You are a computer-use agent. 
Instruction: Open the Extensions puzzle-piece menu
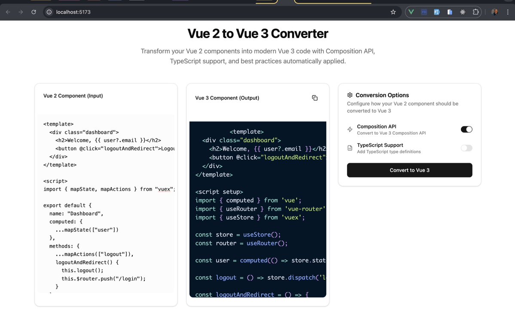tap(475, 12)
